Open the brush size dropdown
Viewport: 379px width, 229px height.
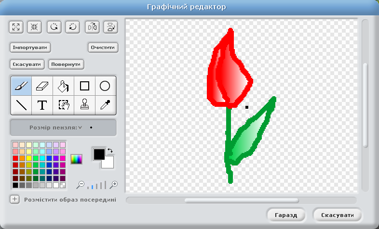click(80, 127)
